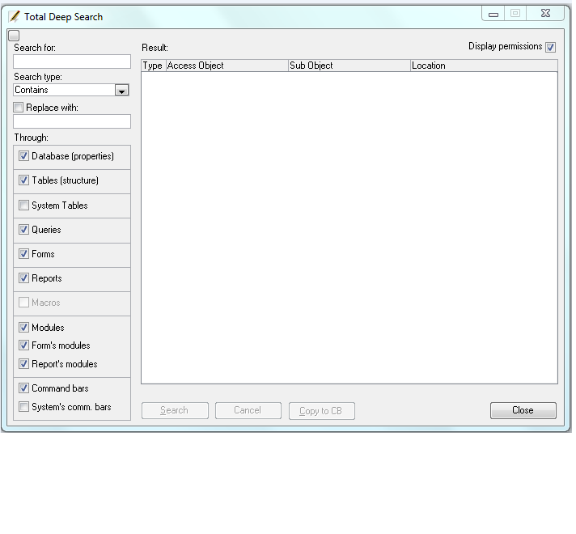The image size is (576, 534).
Task: Toggle Display permissions checkbox
Action: point(550,47)
